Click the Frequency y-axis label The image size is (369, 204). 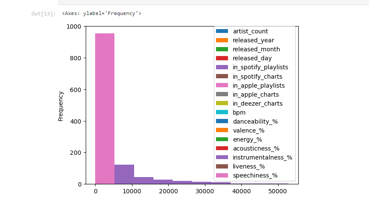[60, 106]
